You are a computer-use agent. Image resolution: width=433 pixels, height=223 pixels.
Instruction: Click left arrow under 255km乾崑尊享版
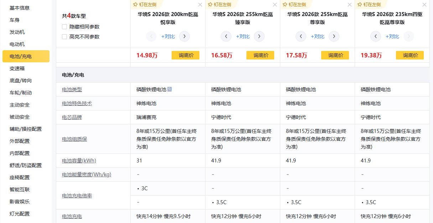pos(301,36)
